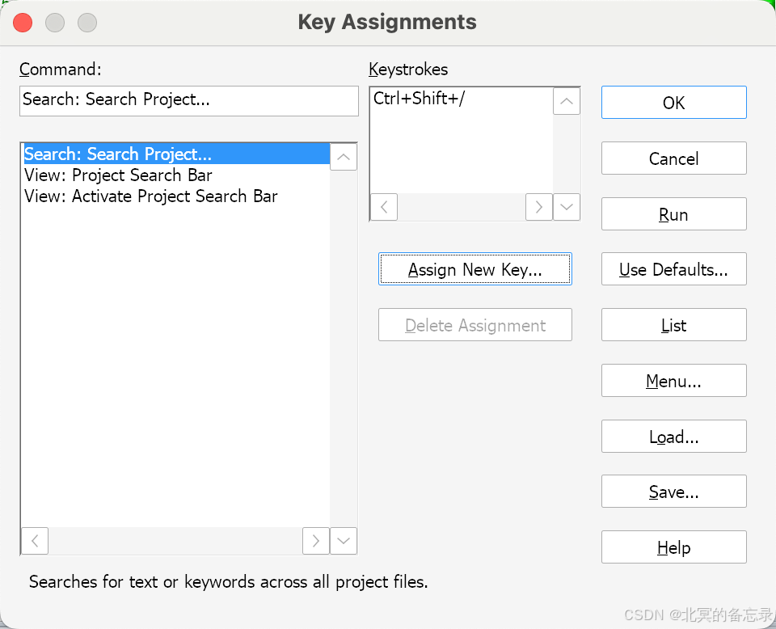Open the Menu... assignments dialog

pyautogui.click(x=673, y=381)
